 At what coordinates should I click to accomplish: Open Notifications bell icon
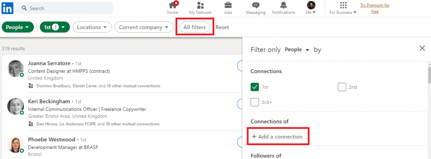pos(283,5)
